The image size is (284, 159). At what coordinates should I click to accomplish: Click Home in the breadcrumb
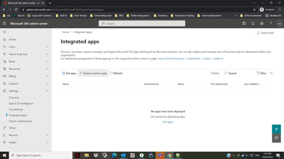coord(65,32)
